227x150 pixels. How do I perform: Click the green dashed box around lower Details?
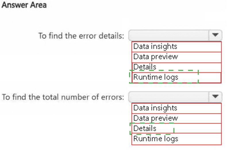point(152,128)
